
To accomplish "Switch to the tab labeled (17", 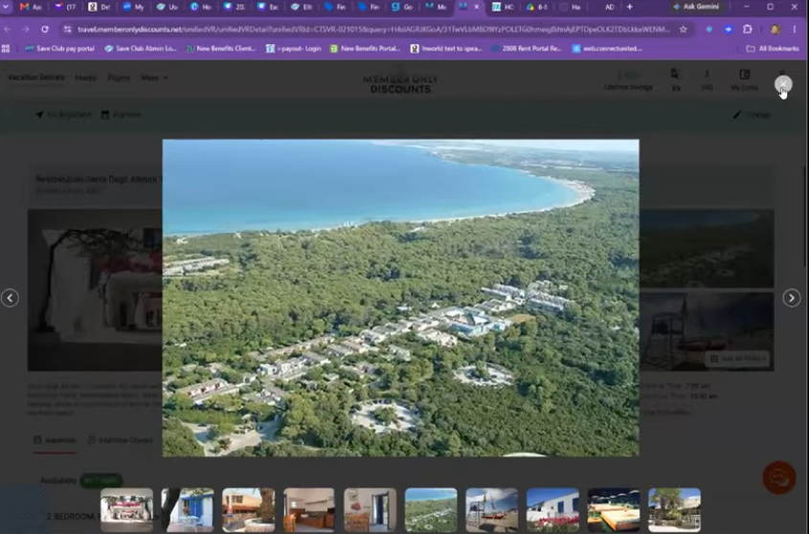I will [66, 7].
